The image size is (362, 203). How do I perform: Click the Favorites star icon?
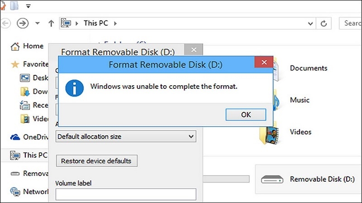15,64
